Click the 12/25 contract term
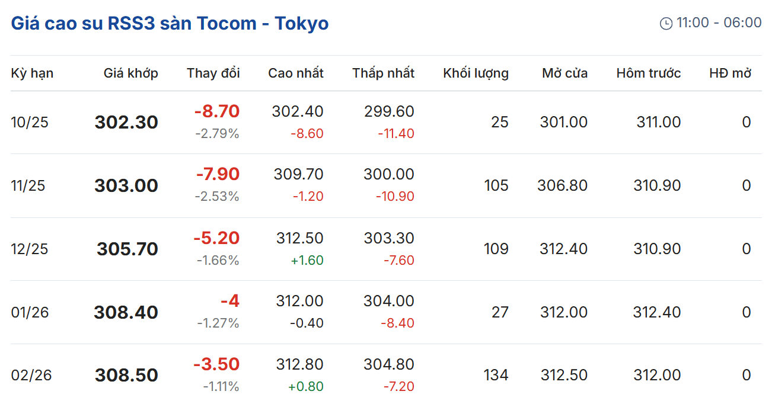Screen dimensions: 772x404 (28, 249)
